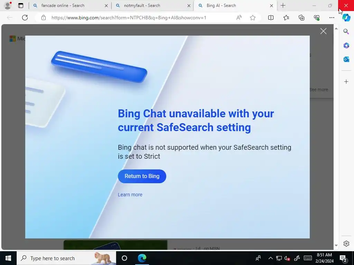Screen dimensions: 354x265
Task: Click the See more link behind dialog
Action: (x=318, y=90)
